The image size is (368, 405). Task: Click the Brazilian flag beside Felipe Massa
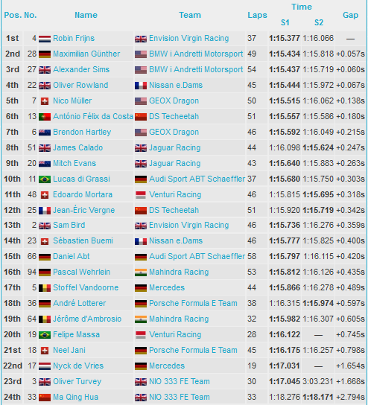pyautogui.click(x=45, y=335)
